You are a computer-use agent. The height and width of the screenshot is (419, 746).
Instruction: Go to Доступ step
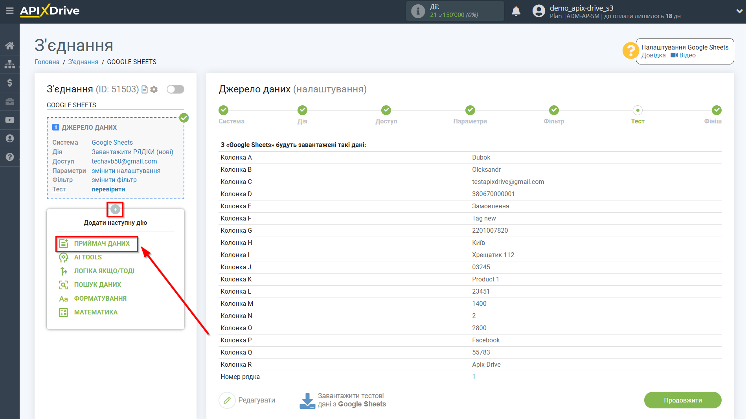386,110
